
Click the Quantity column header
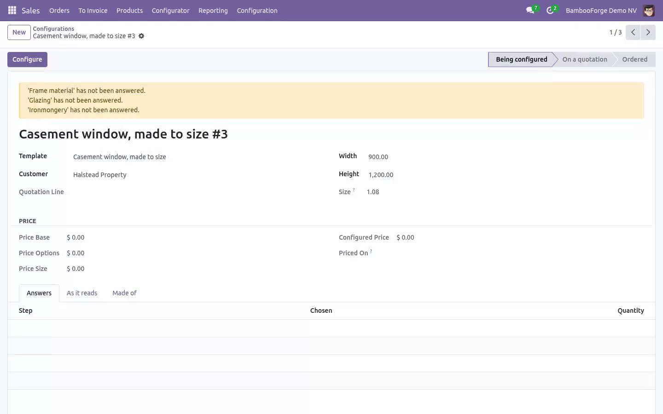(631, 310)
